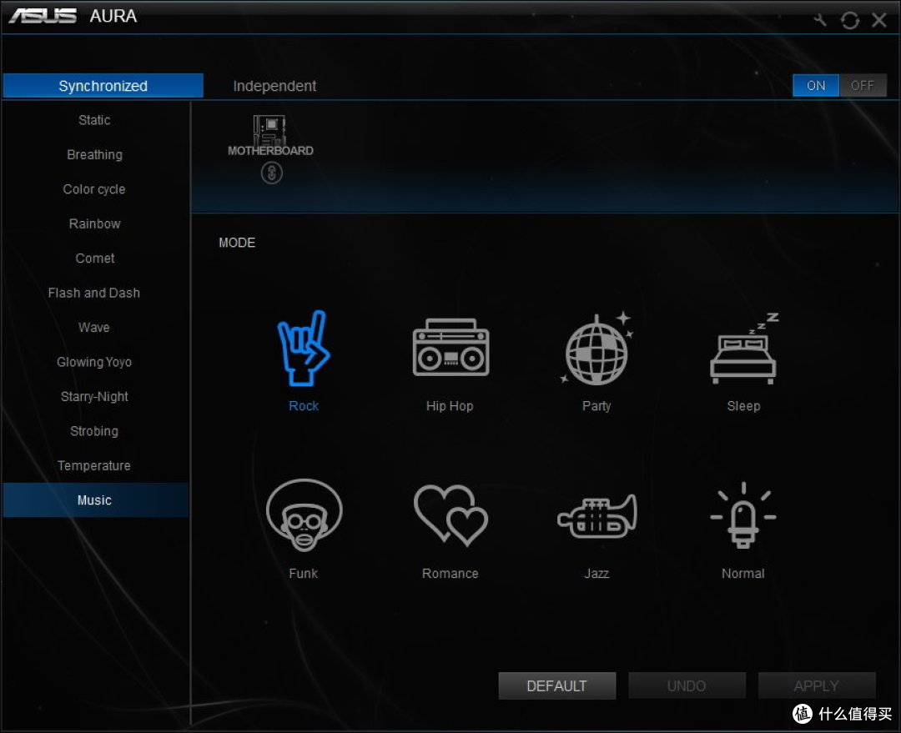Switch to the Synchronized tab

coord(103,86)
